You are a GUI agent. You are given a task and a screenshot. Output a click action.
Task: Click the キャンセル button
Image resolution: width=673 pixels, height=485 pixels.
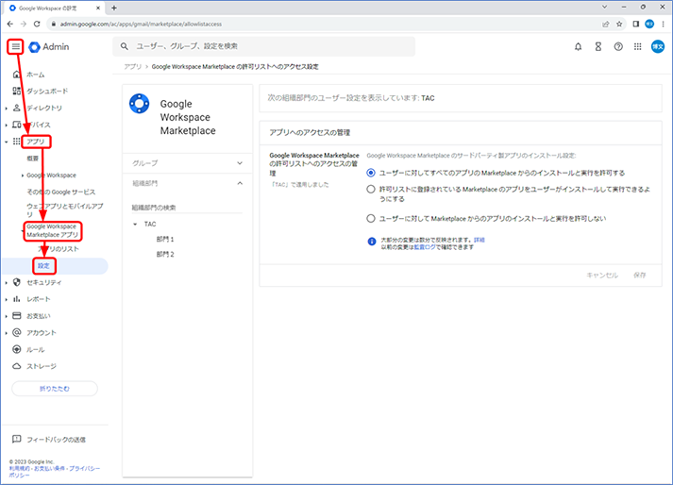pyautogui.click(x=602, y=276)
